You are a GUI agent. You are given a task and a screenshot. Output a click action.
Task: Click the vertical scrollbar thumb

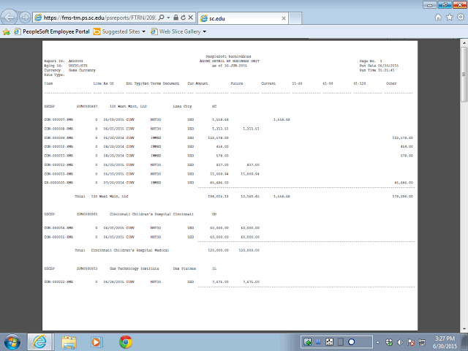pos(464,75)
